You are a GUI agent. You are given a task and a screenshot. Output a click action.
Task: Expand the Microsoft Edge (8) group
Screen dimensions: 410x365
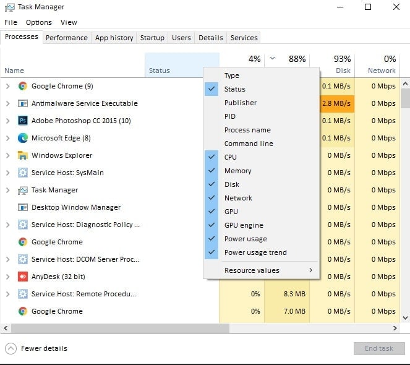click(8, 138)
